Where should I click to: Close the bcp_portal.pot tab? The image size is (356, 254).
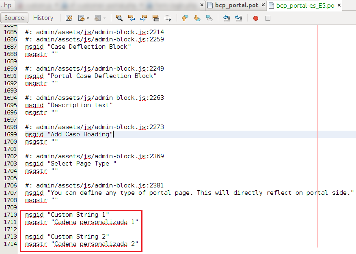(263, 5)
